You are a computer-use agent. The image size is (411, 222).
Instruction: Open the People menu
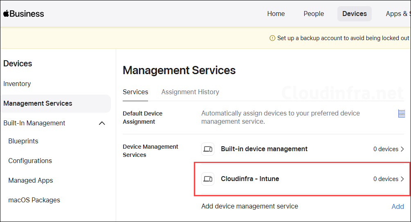click(314, 14)
